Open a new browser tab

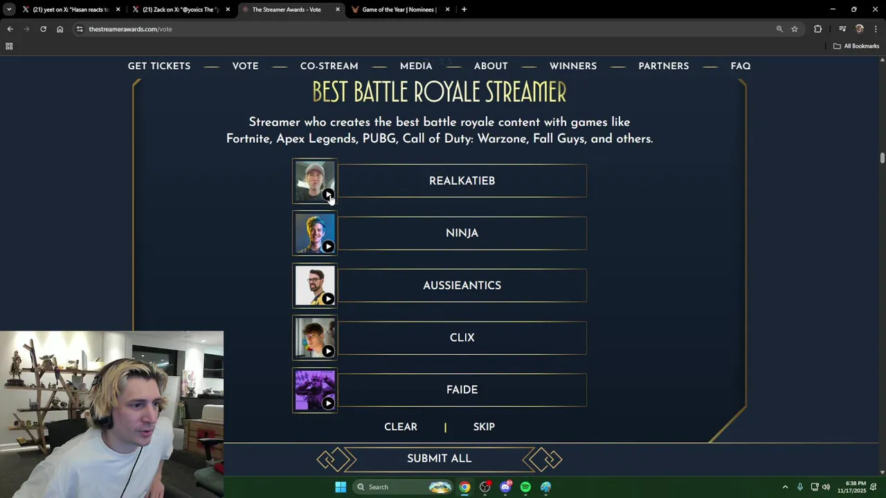point(464,10)
